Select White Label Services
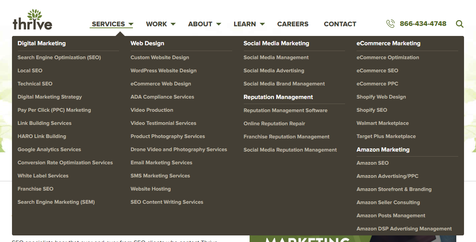This screenshot has width=476, height=242. pos(43,176)
